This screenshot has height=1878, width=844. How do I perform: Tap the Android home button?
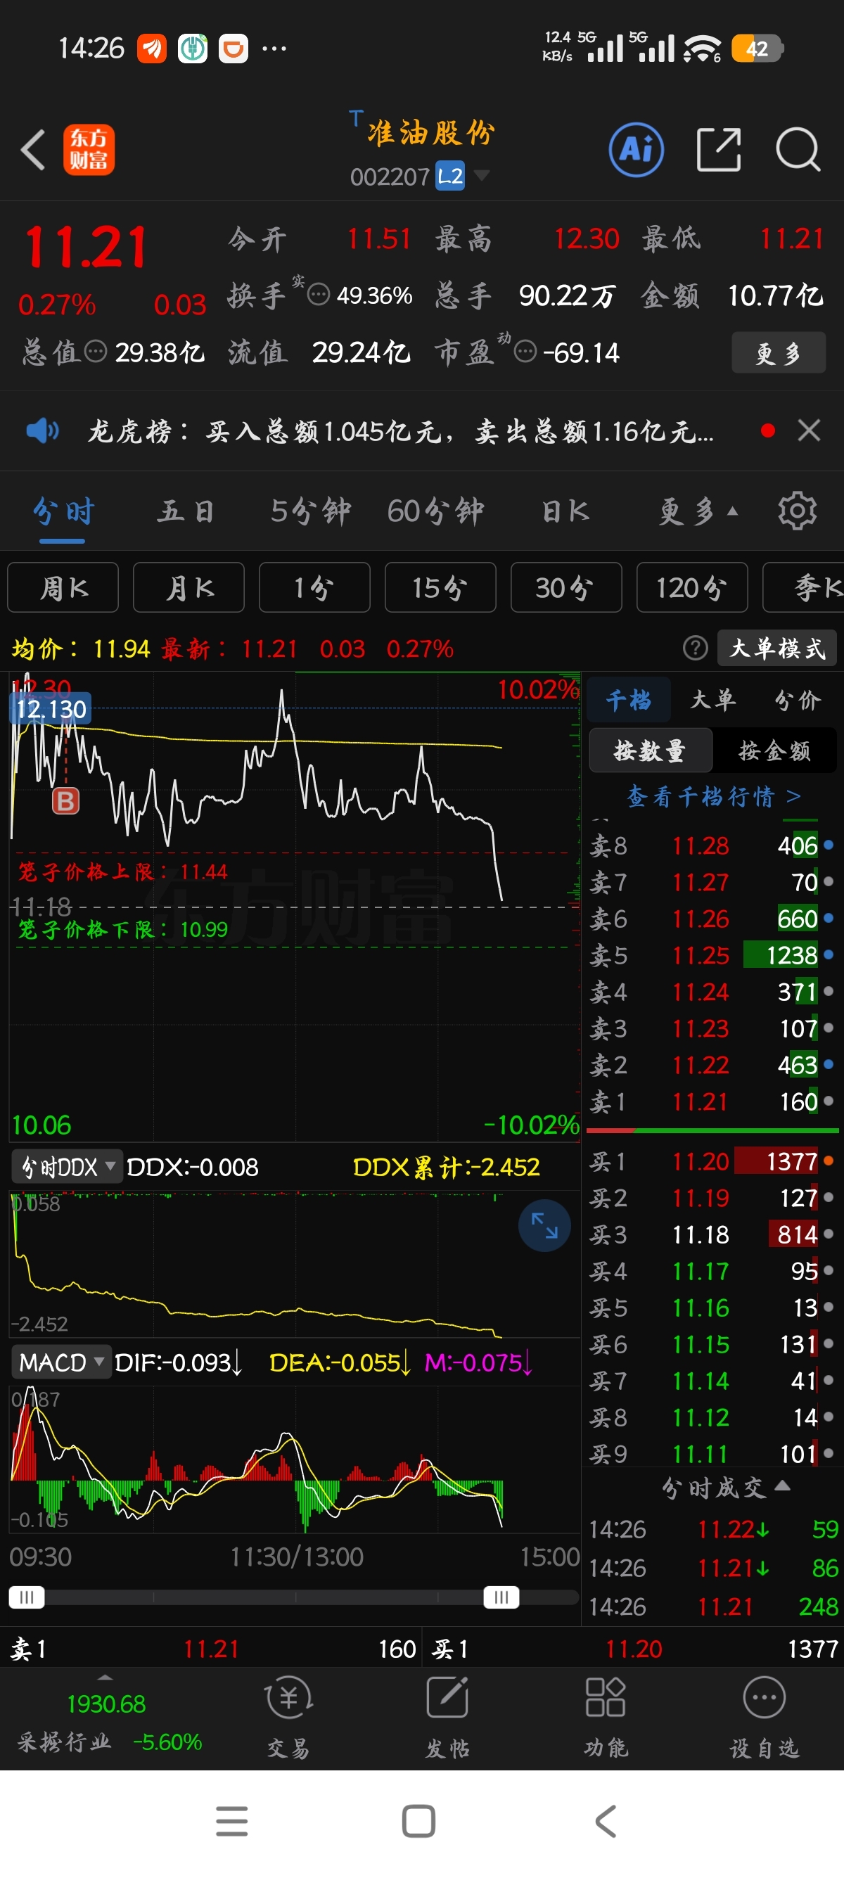[x=419, y=1822]
